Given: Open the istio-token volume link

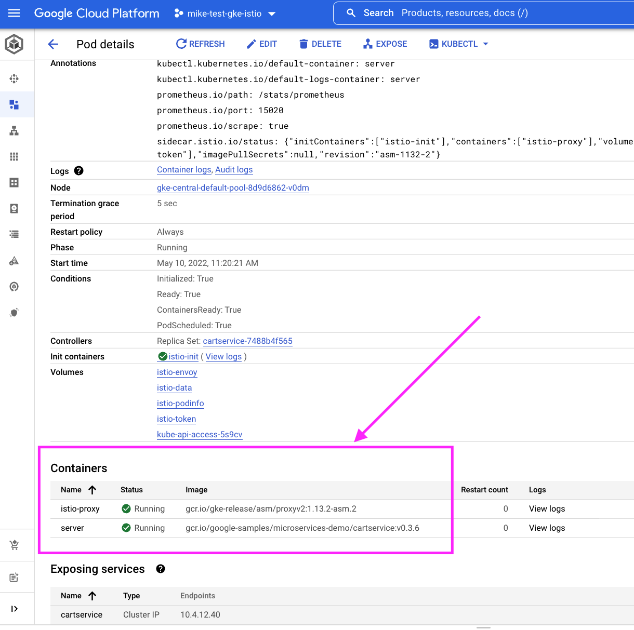Looking at the screenshot, I should pyautogui.click(x=177, y=419).
